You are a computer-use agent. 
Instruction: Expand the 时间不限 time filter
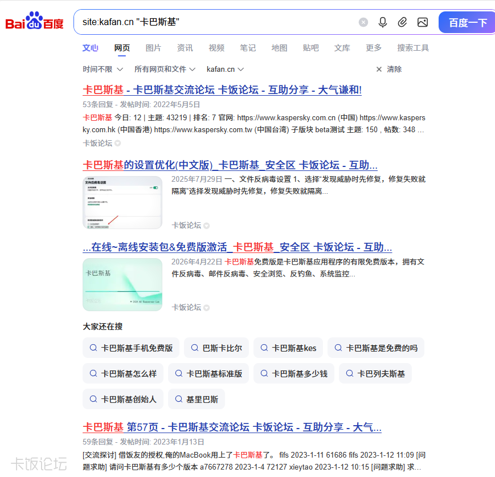(x=103, y=69)
